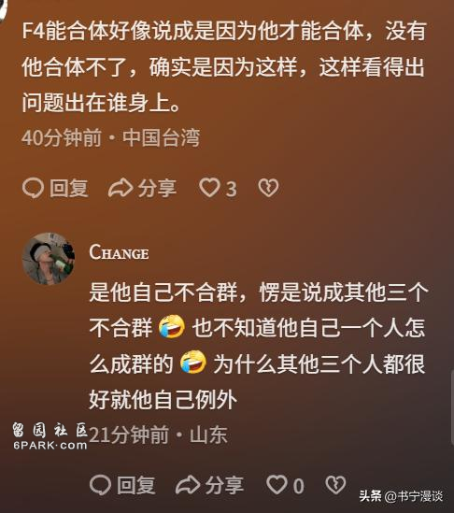The image size is (454, 513).
Task: Click the second laughing emoji in reply
Action: tap(193, 363)
